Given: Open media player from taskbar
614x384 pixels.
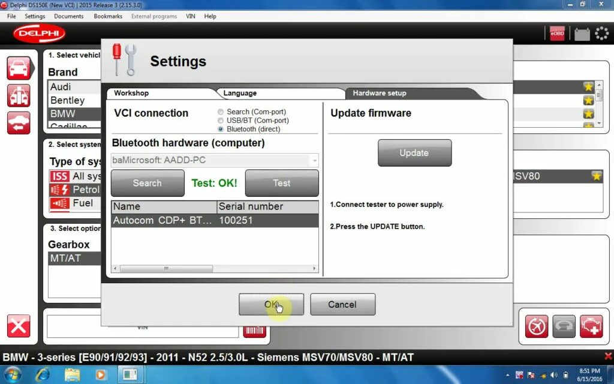Looking at the screenshot, I should [x=101, y=375].
